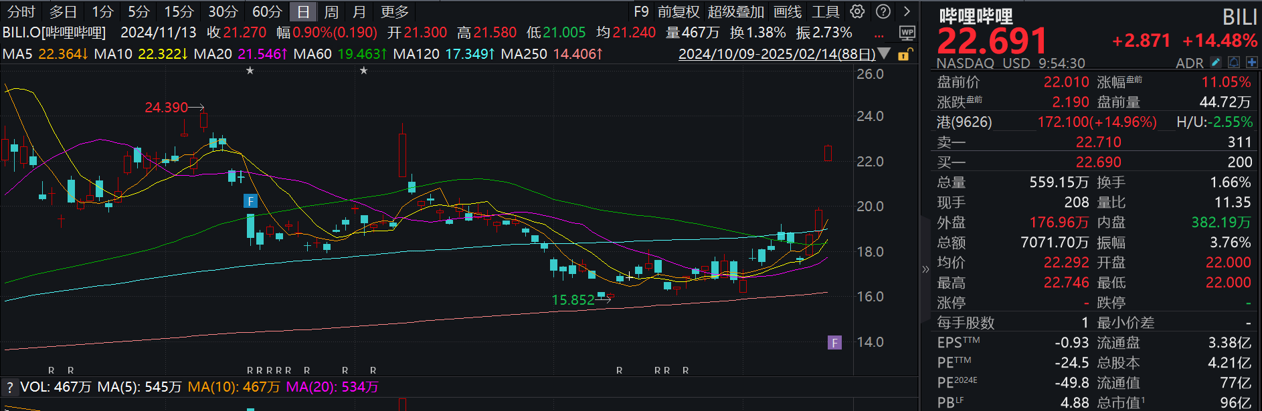Image resolution: width=1262 pixels, height=411 pixels.
Task: Click the WP monitor icon
Action: tap(907, 32)
